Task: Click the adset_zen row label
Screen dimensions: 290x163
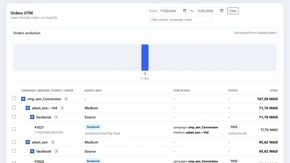Action: 40,142
